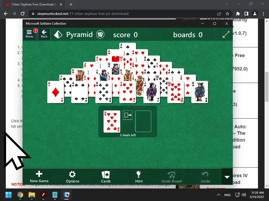Image resolution: width=269 pixels, height=201 pixels.
Task: Click the boards 0 display
Action: click(x=188, y=35)
